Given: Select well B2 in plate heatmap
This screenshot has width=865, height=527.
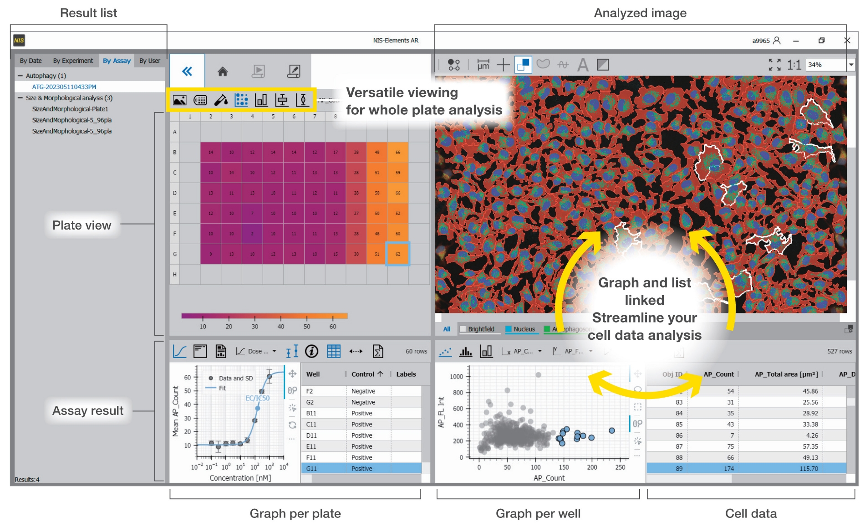Looking at the screenshot, I should coord(211,152).
